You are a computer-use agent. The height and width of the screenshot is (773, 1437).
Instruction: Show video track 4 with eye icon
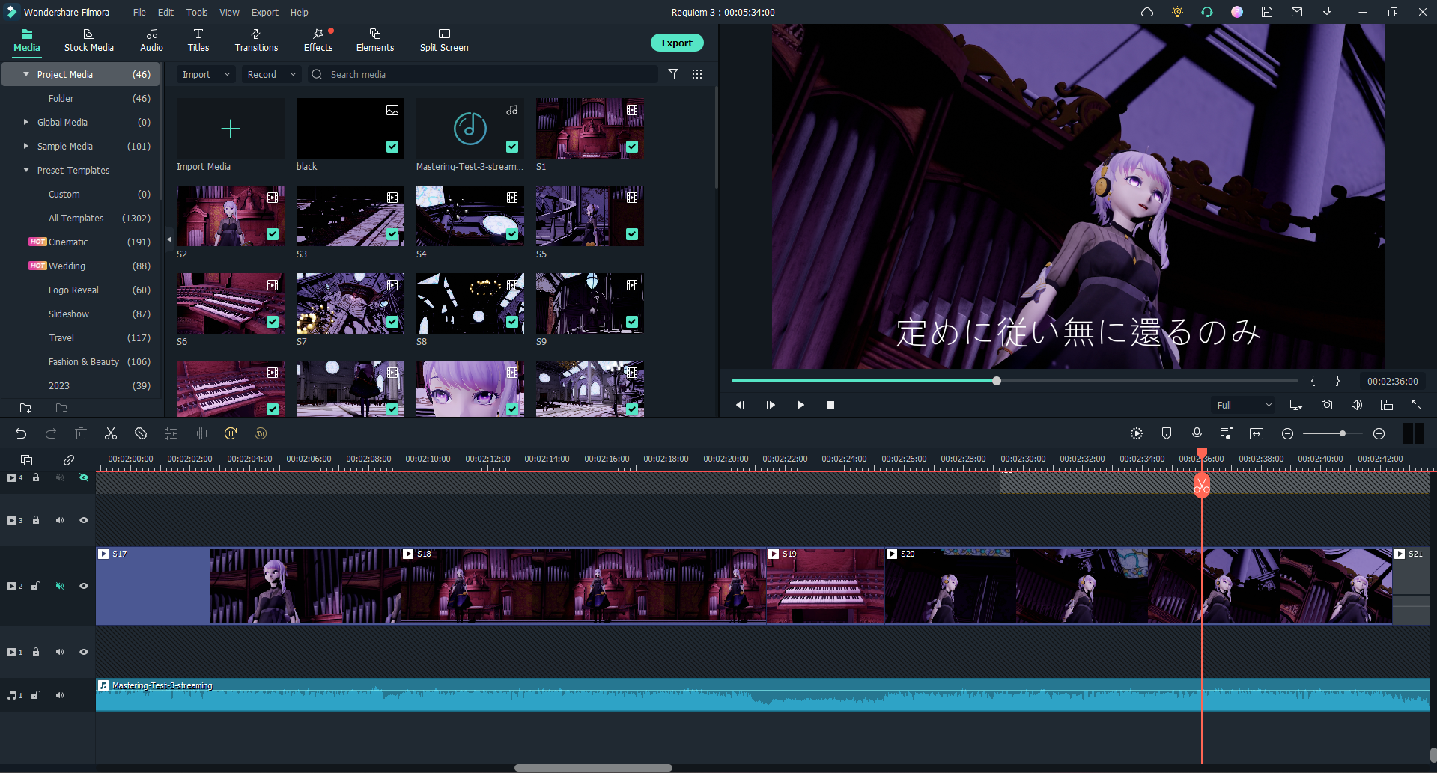coord(84,477)
